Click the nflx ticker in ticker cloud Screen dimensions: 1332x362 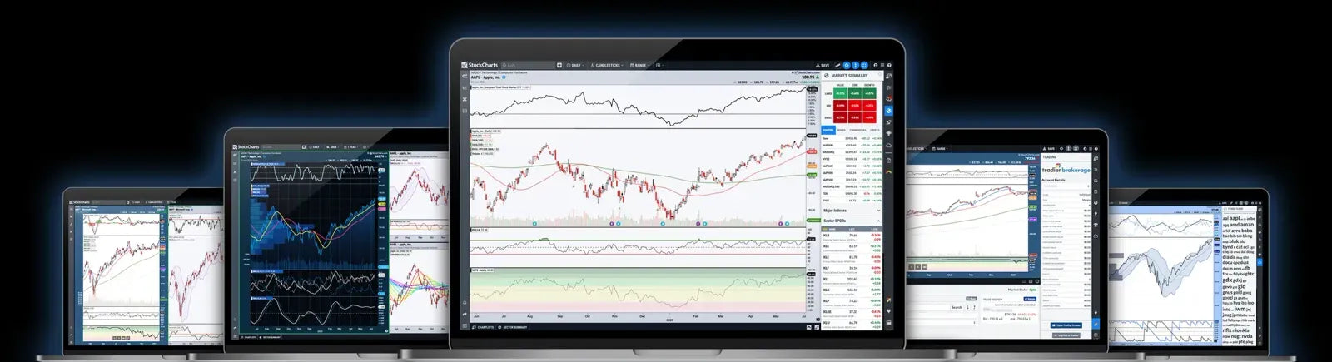[x=1227, y=330]
